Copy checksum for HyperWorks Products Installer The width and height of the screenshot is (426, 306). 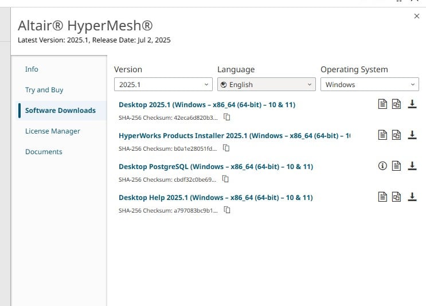coord(226,148)
